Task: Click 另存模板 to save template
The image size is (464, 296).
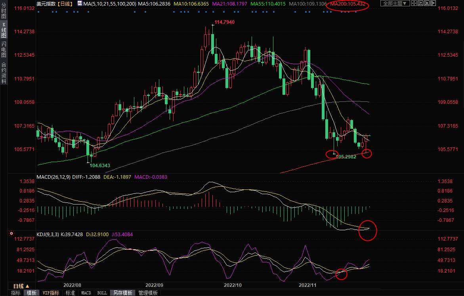Action: pos(122,293)
